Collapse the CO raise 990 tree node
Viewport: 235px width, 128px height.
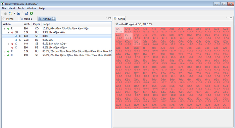[5, 29]
